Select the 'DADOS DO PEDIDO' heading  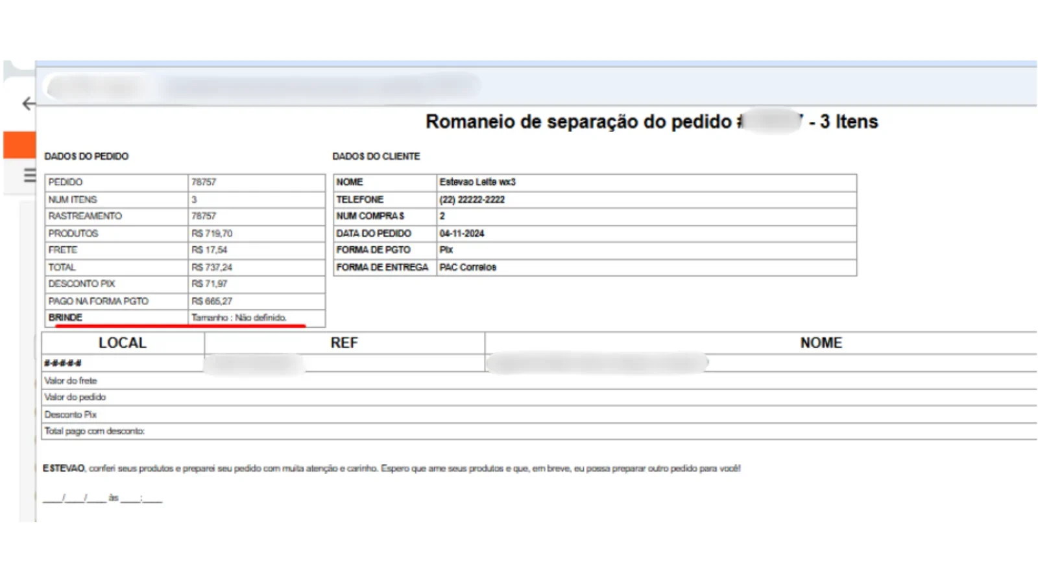tap(86, 156)
